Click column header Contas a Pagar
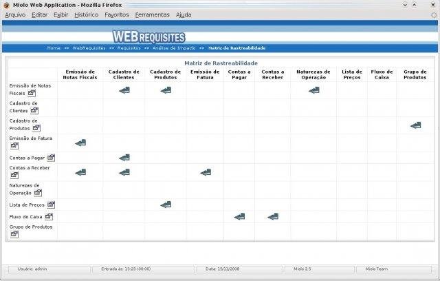The height and width of the screenshot is (281, 440). pyautogui.click(x=239, y=74)
